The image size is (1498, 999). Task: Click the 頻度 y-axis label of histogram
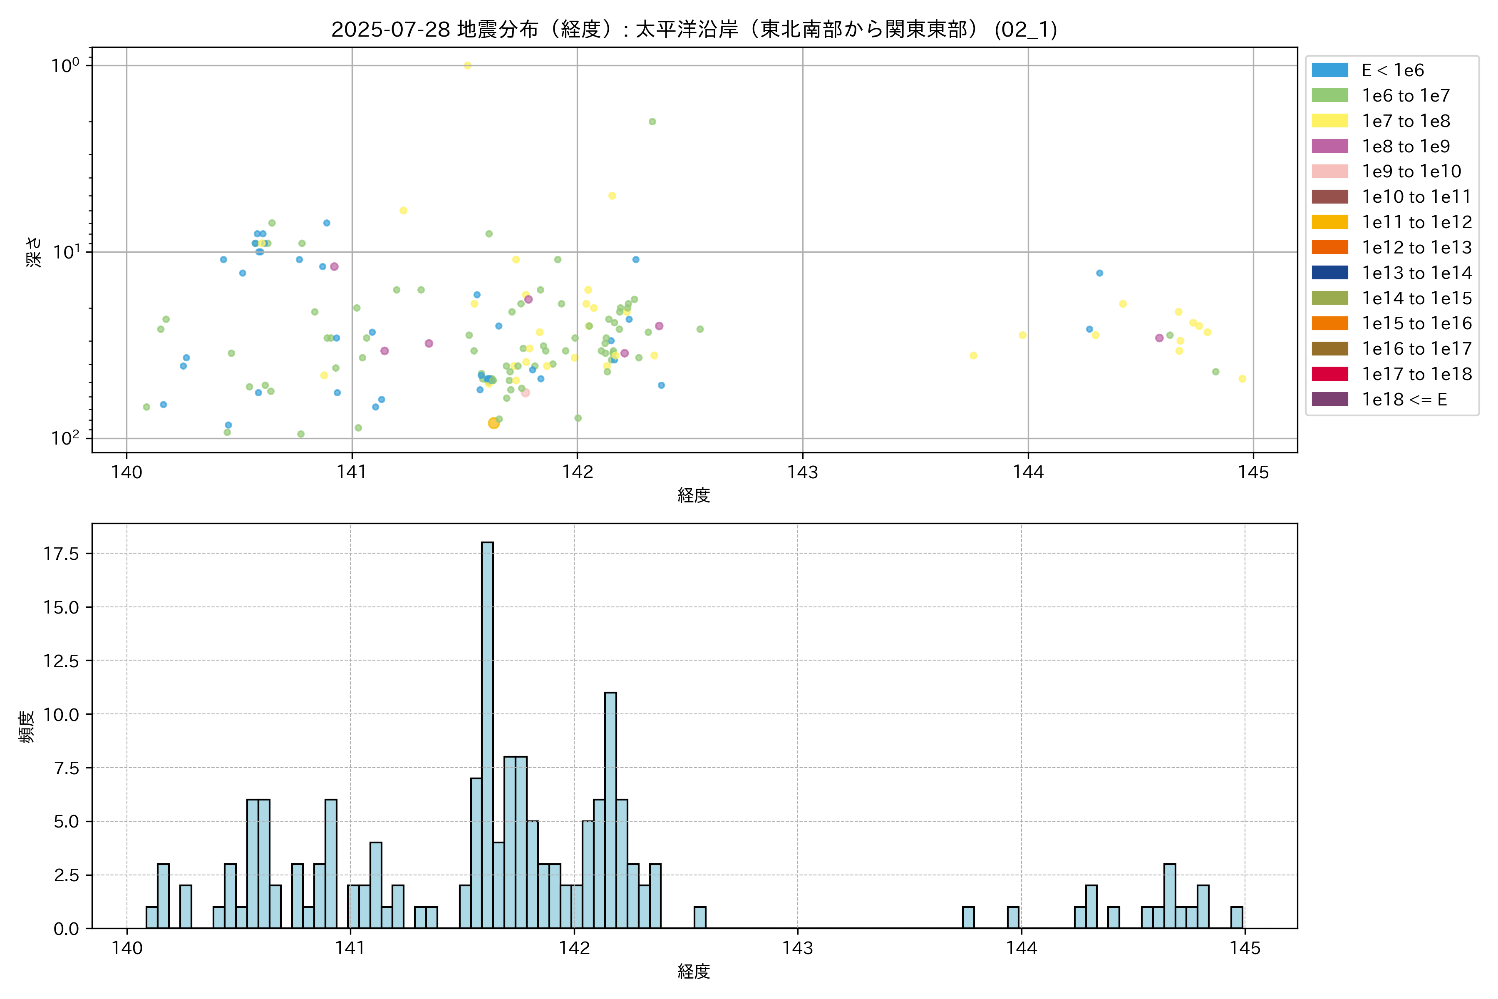(x=27, y=726)
